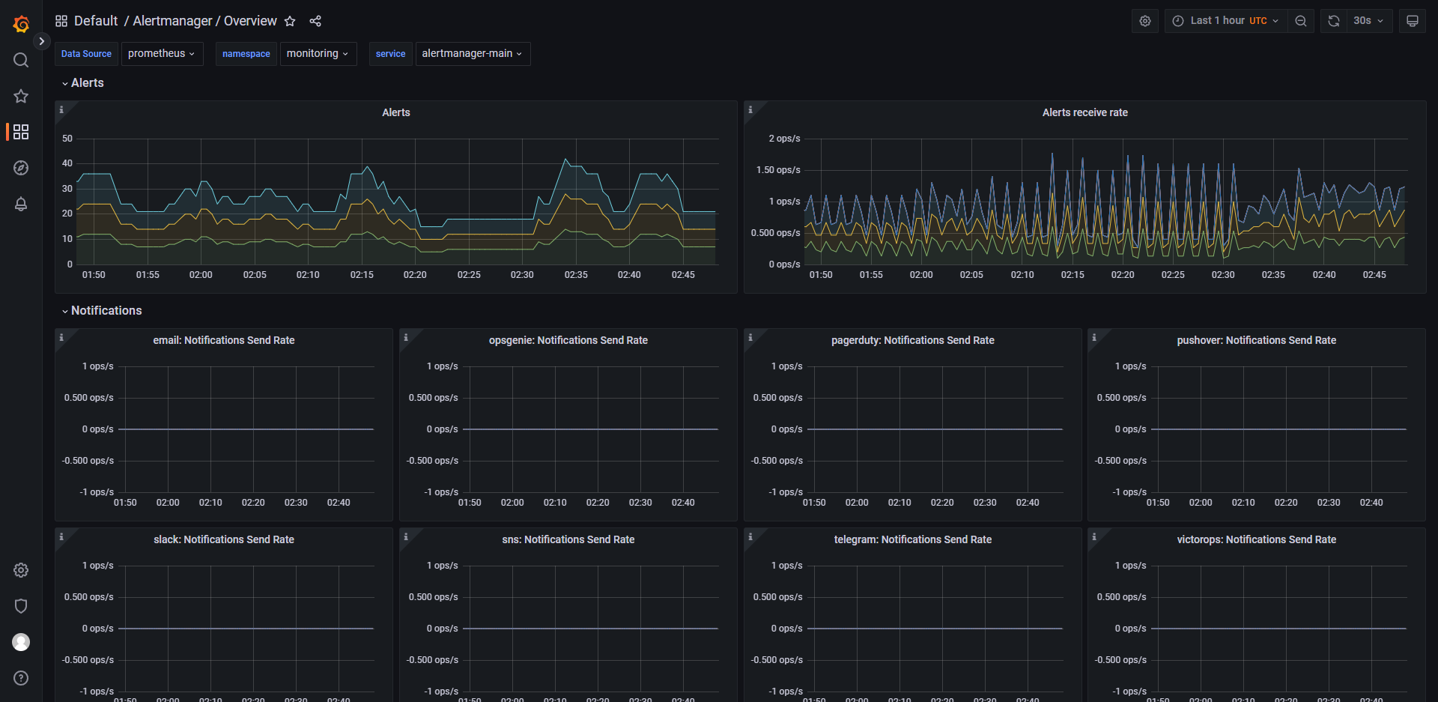The image size is (1438, 702).
Task: Open the prometheus data source dropdown
Action: point(162,54)
